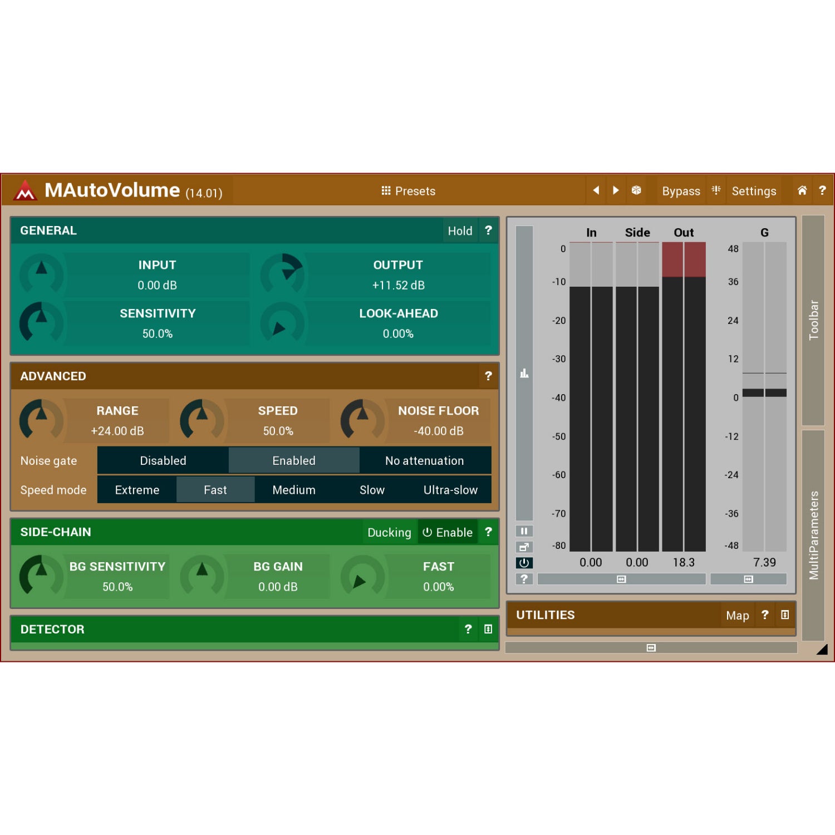
Task: Expand the UTILITIES panel
Action: (785, 615)
